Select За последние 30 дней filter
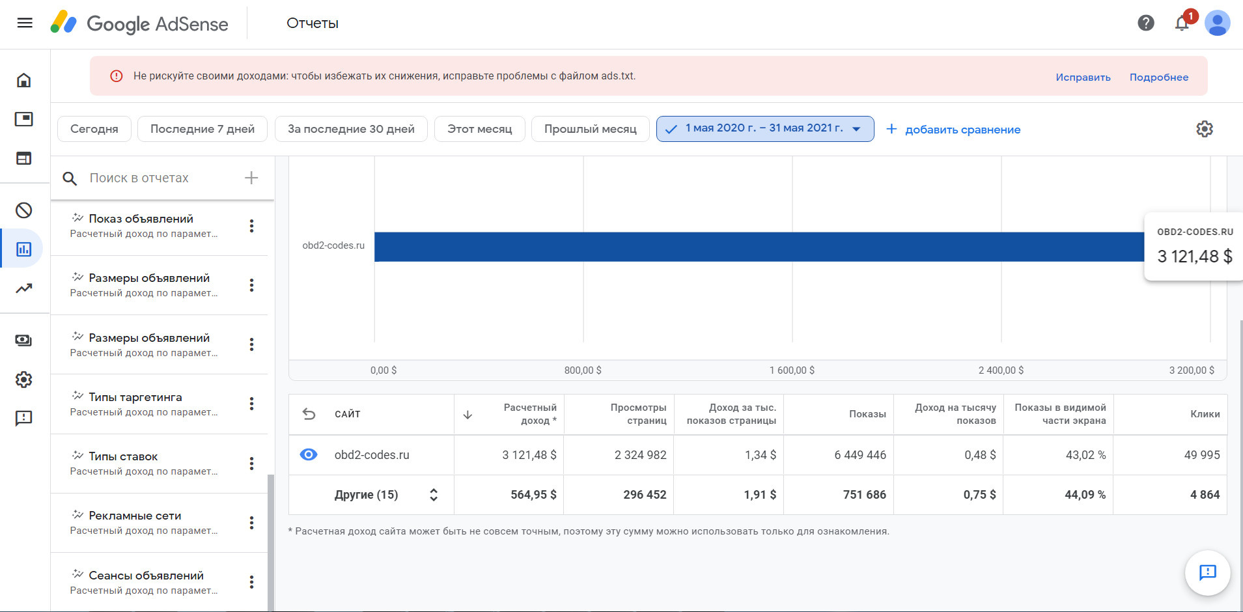The height and width of the screenshot is (612, 1243). pos(351,129)
